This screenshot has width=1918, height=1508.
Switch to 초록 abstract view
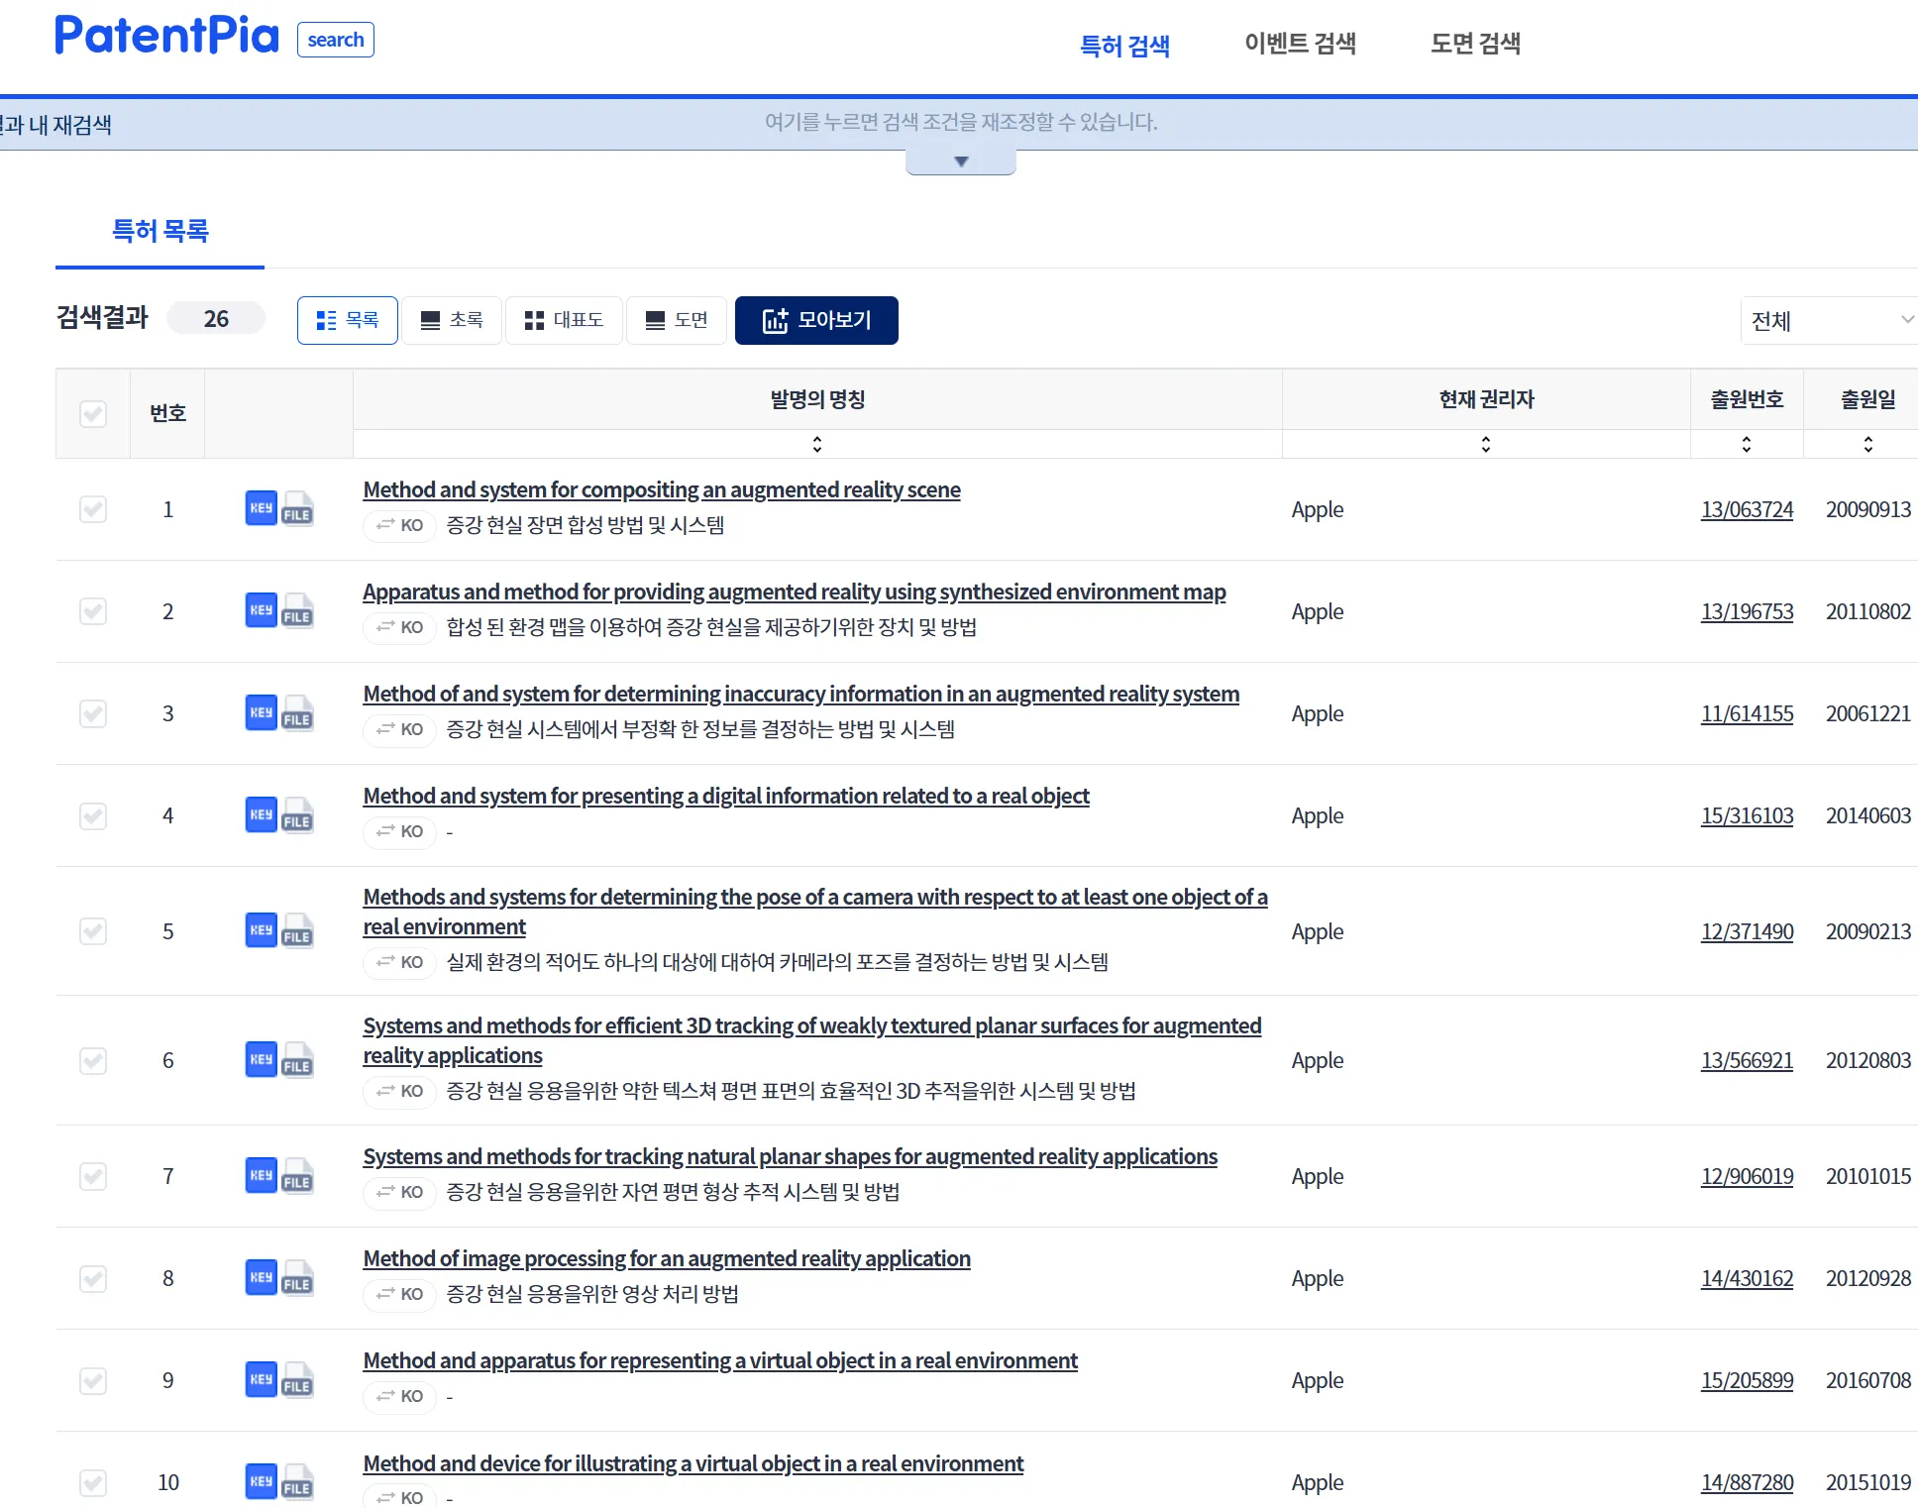click(452, 320)
